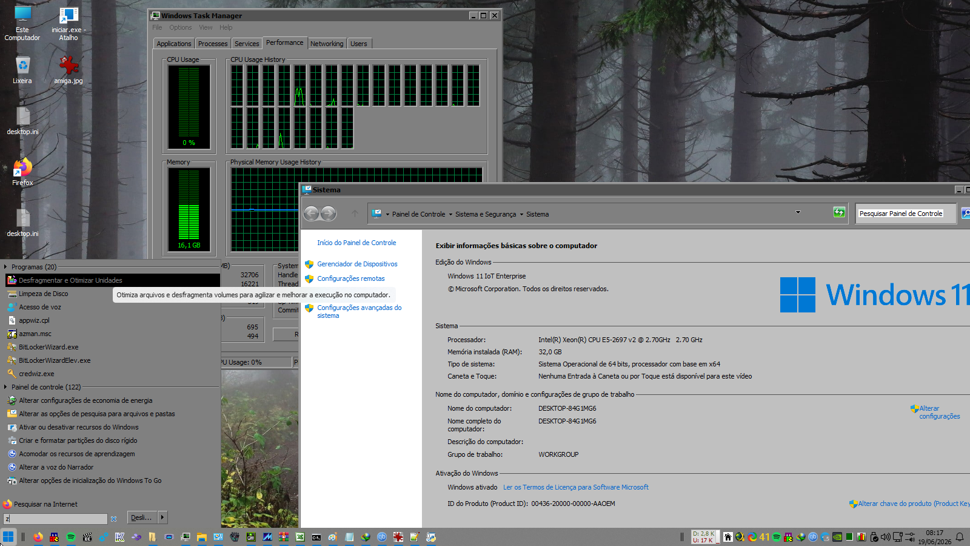
Task: Click the Desli... shutdown button
Action: pos(142,517)
